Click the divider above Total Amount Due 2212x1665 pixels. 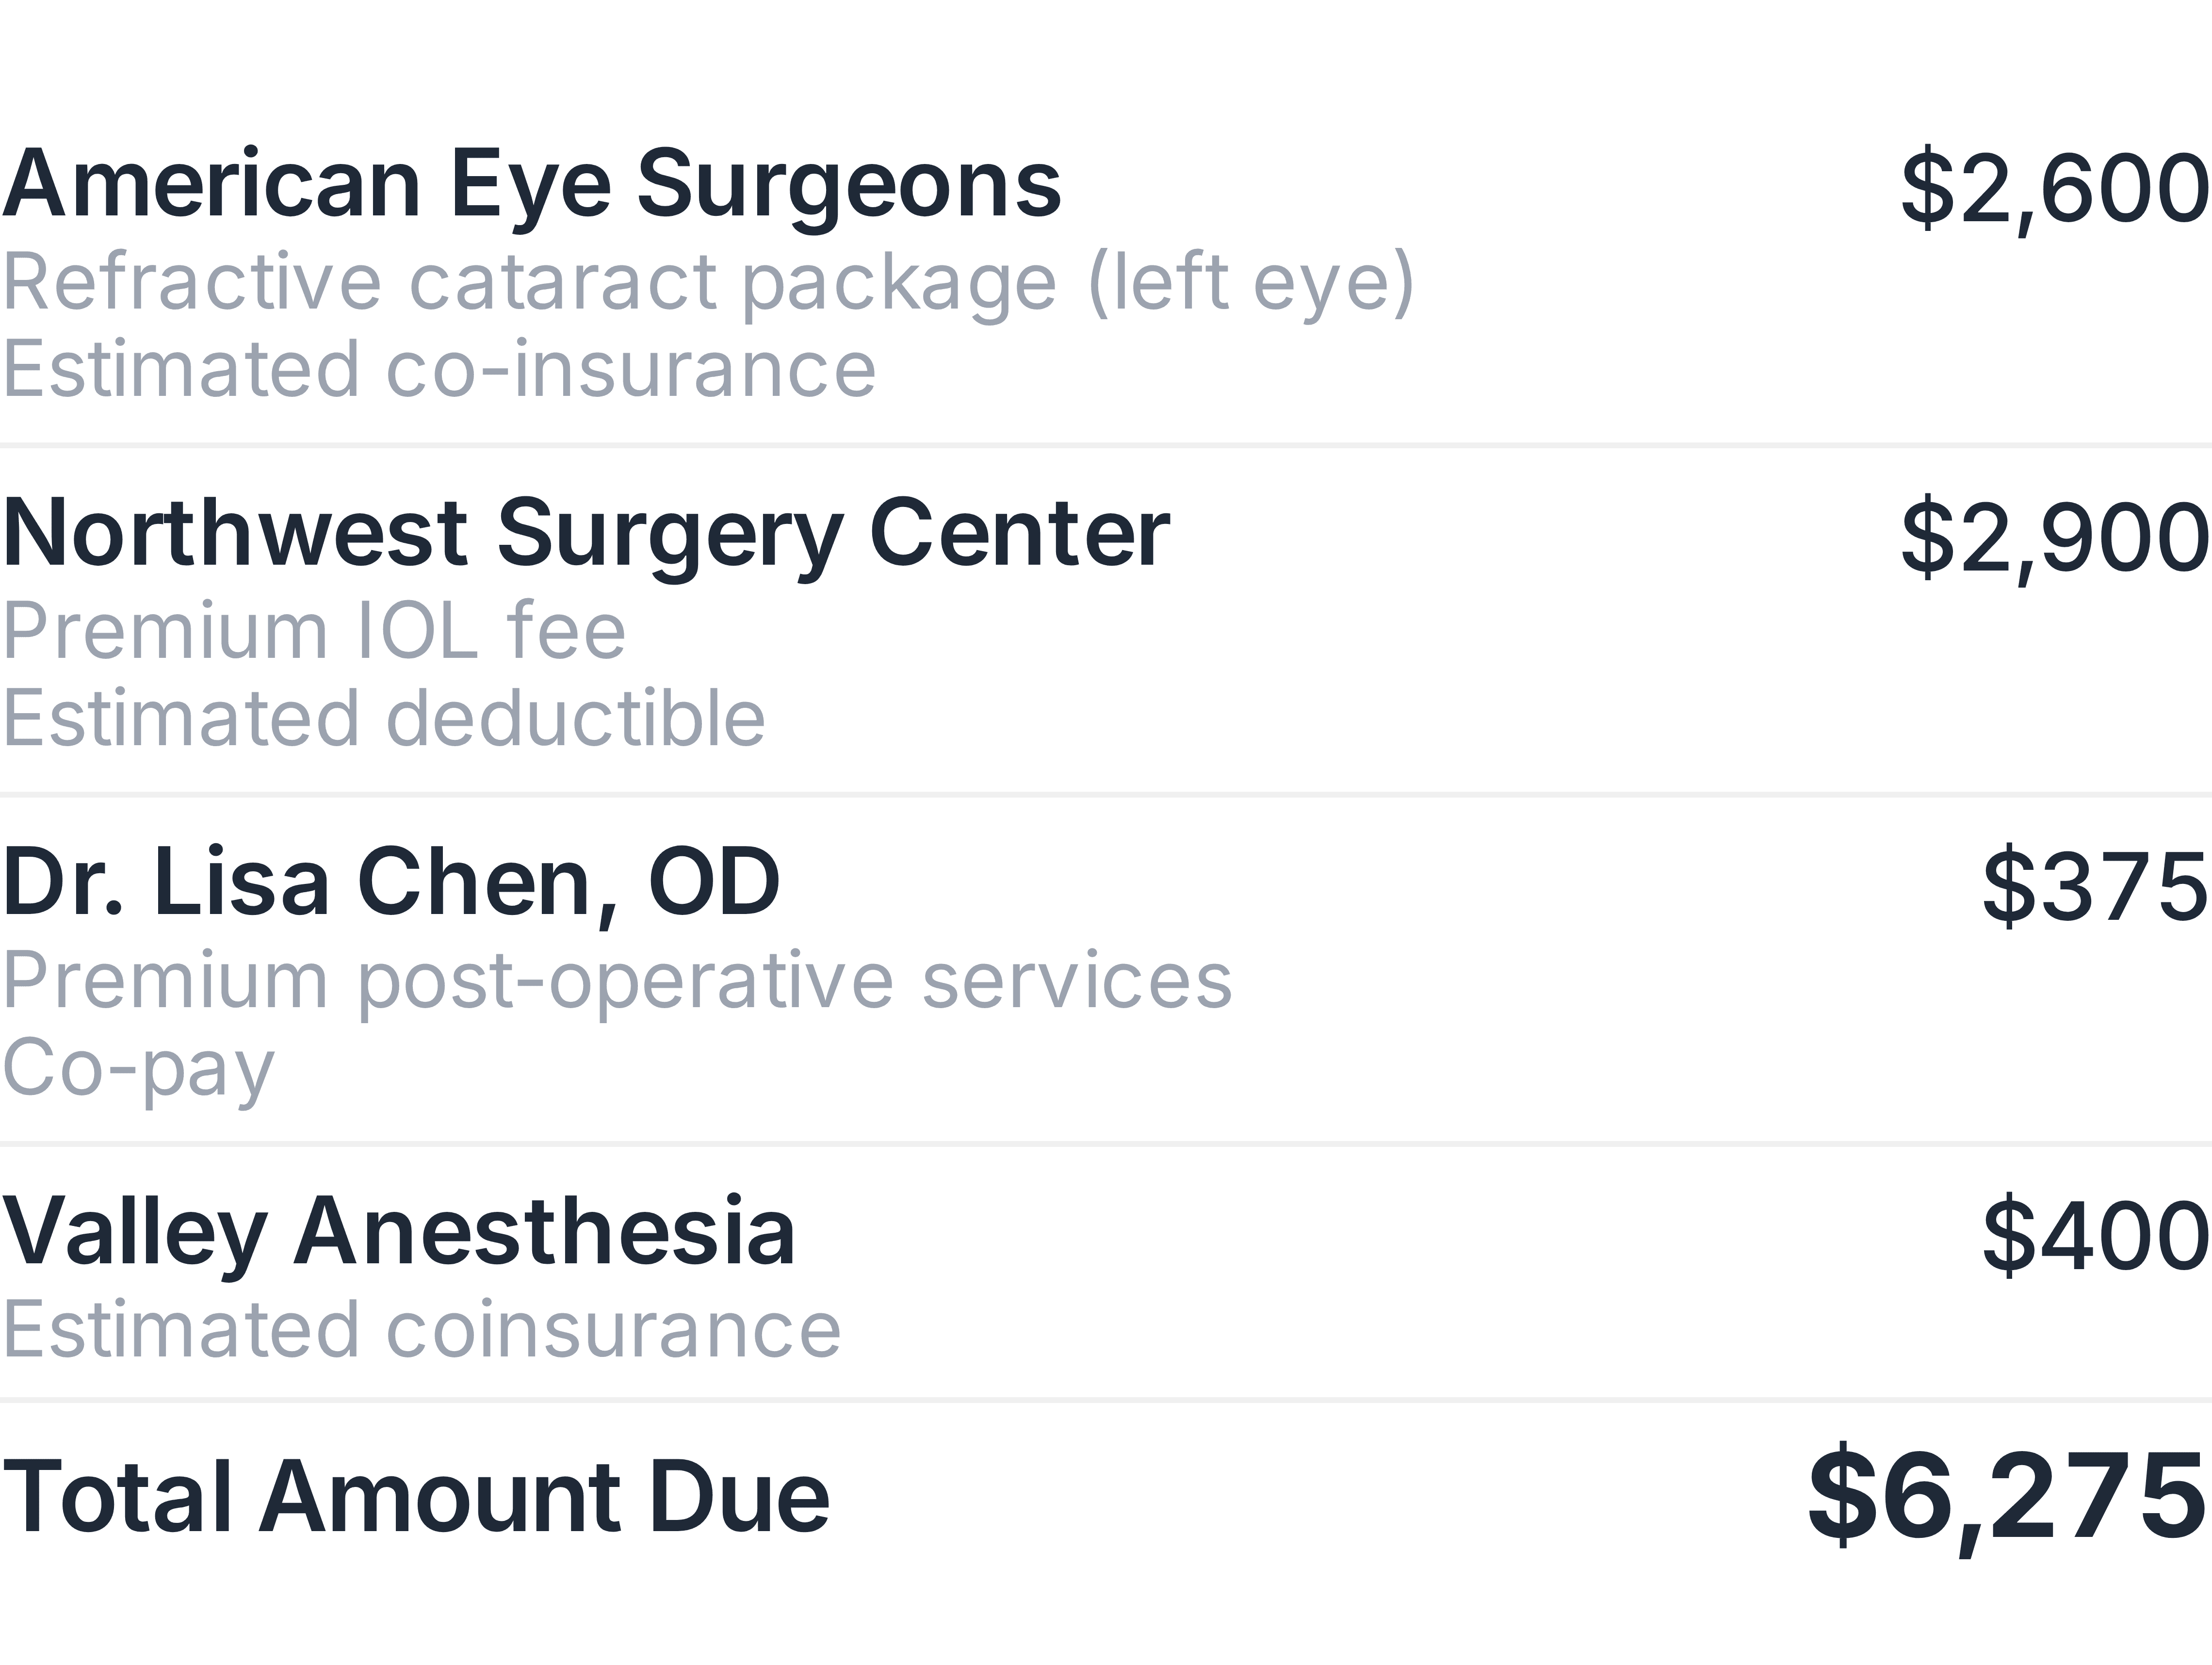(1106, 1400)
